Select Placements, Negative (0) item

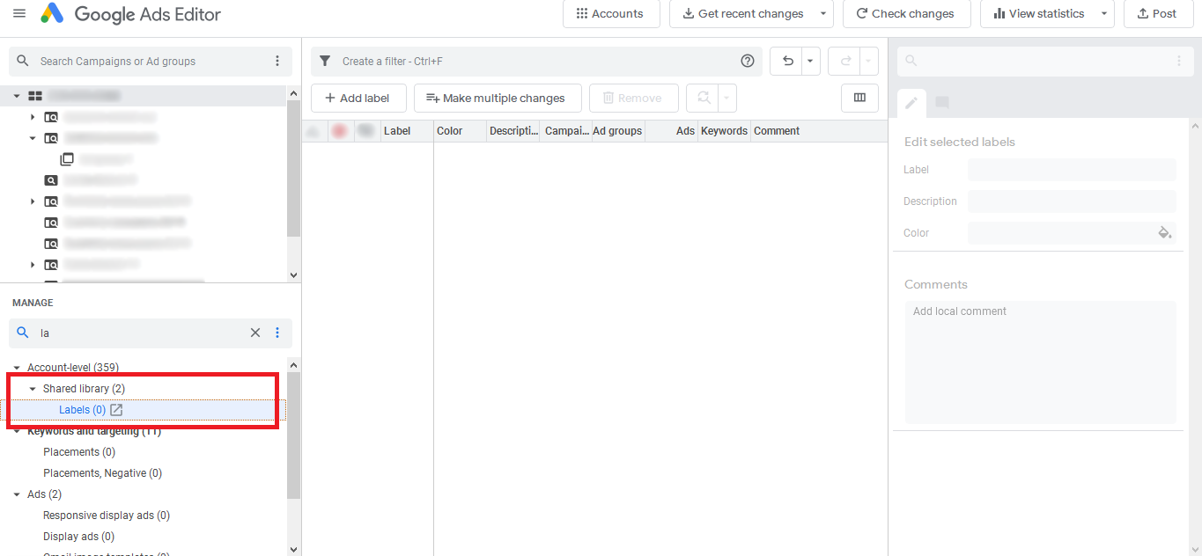point(102,473)
